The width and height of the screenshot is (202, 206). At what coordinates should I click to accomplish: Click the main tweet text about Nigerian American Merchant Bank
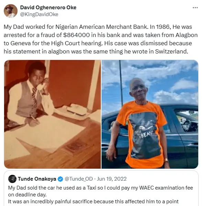[x=100, y=39]
